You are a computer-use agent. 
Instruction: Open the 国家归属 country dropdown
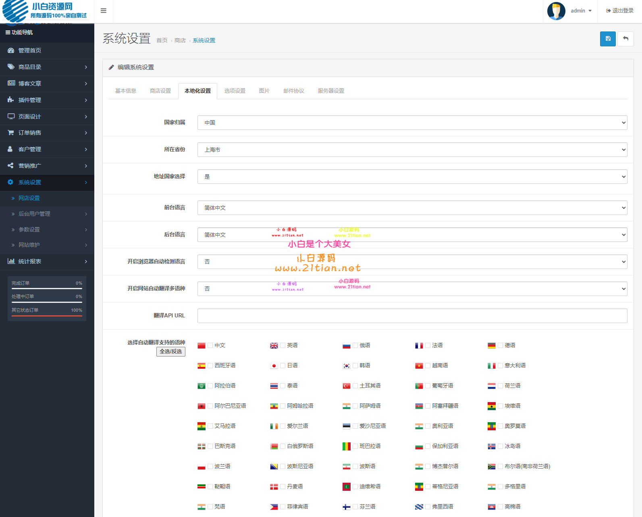[412, 123]
